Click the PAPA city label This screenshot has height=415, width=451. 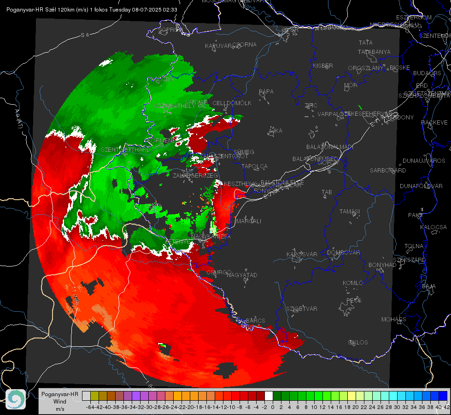pyautogui.click(x=266, y=92)
